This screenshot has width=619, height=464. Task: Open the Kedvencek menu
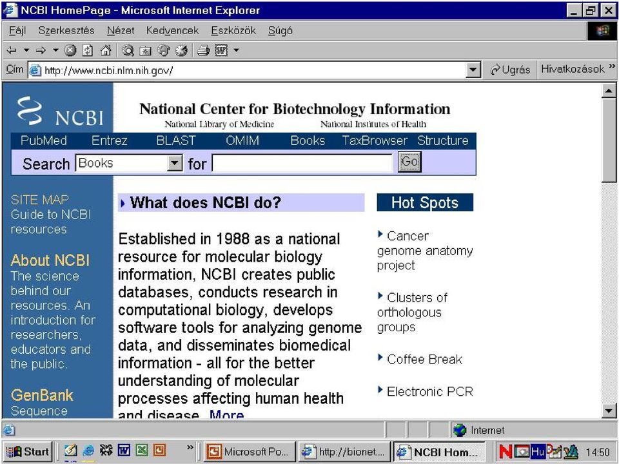172,30
